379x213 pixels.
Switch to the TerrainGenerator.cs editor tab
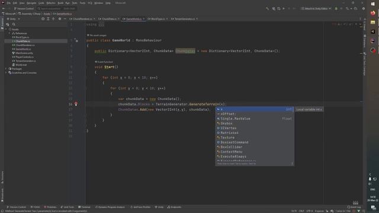coord(184,19)
